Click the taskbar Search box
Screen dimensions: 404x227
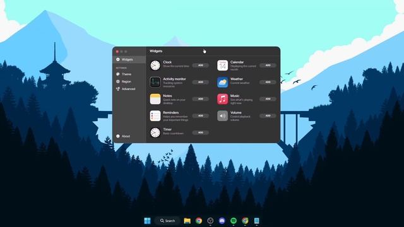click(x=167, y=221)
